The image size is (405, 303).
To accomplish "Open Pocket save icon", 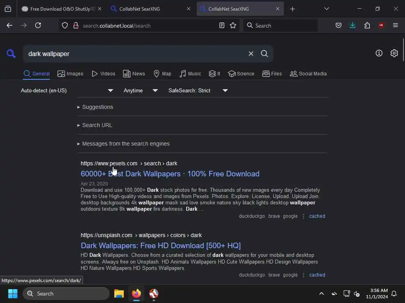I will [339, 25].
